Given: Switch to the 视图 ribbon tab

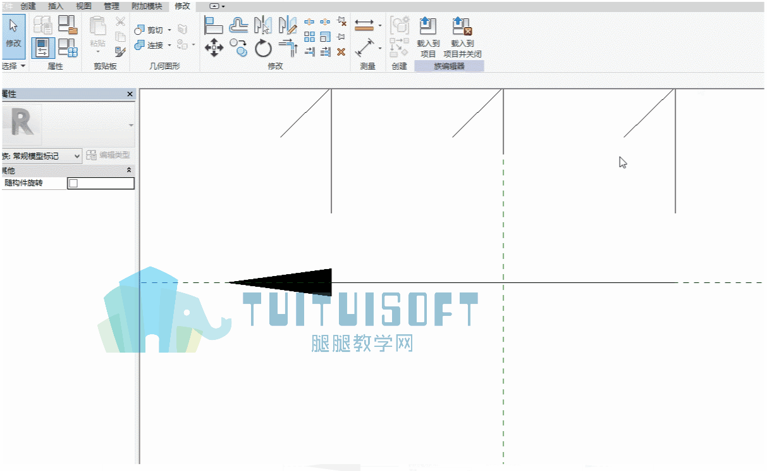Looking at the screenshot, I should [83, 6].
